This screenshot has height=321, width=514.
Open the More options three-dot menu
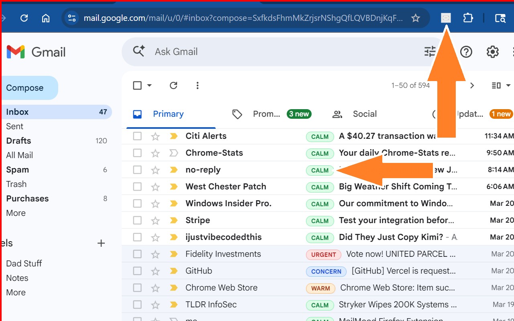point(197,85)
